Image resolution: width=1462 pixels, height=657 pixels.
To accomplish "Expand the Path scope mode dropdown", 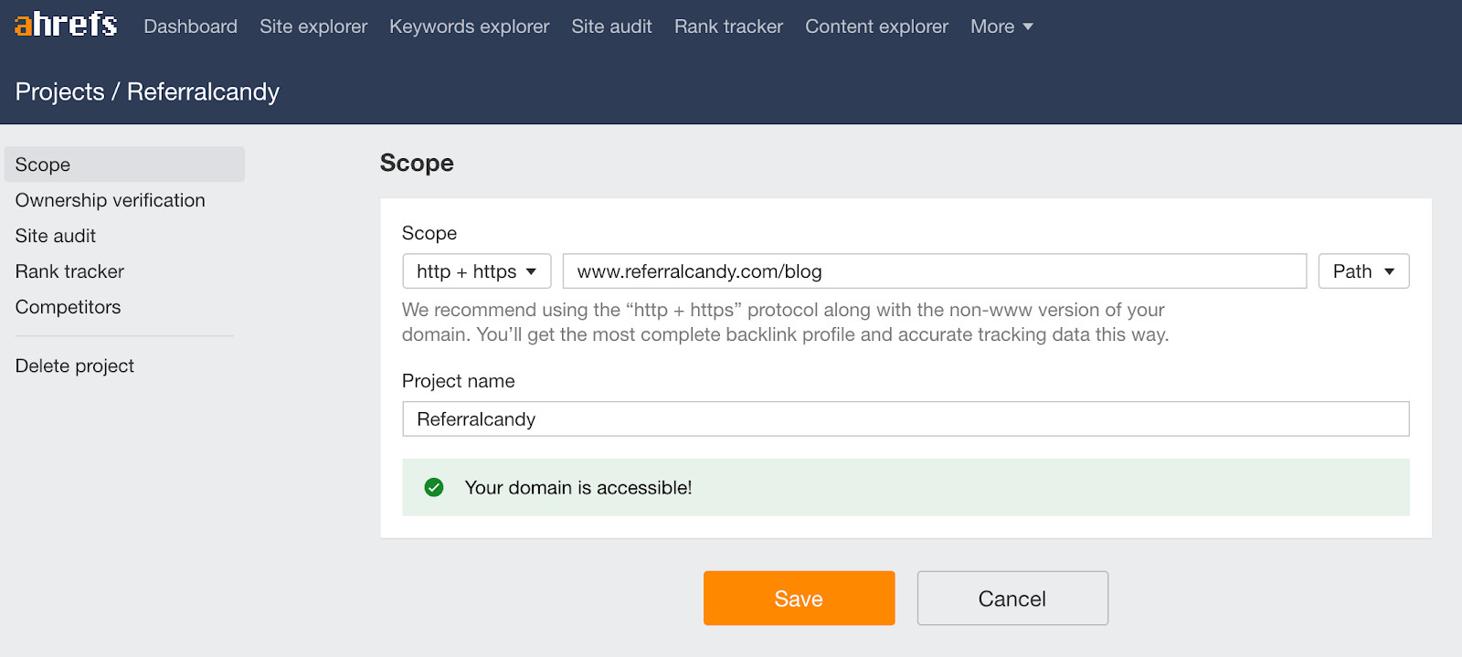I will pyautogui.click(x=1362, y=271).
